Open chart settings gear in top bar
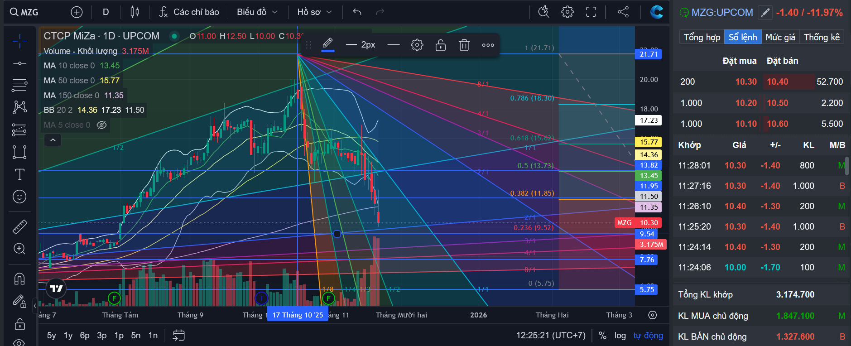This screenshot has width=851, height=346. click(567, 12)
